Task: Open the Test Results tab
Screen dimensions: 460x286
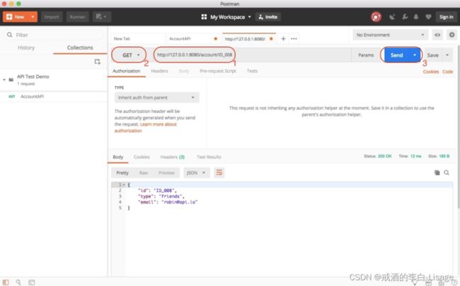Action: [209, 157]
